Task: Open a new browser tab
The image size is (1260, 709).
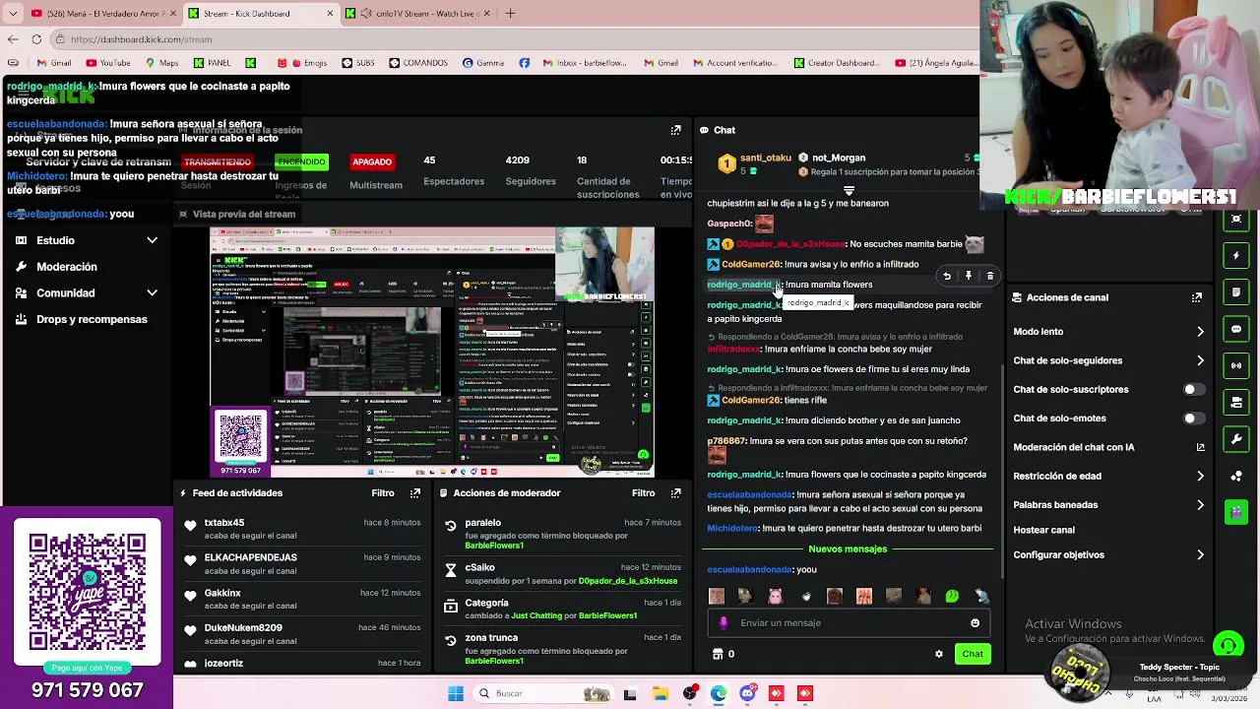Action: coord(510,14)
